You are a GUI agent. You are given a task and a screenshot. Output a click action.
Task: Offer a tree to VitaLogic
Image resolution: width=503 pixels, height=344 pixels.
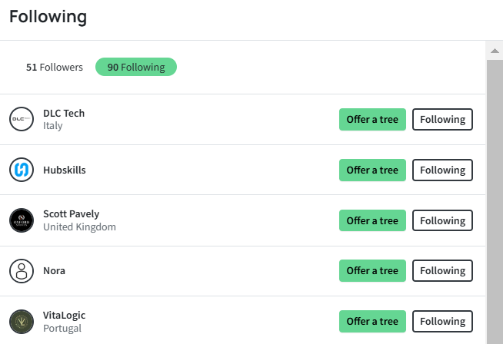click(372, 321)
